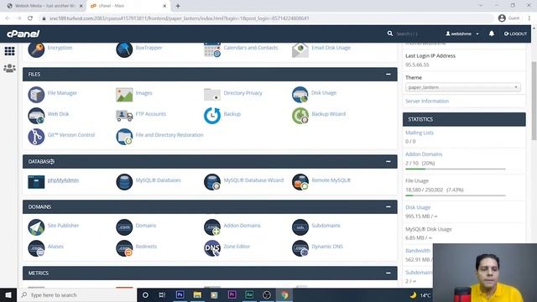This screenshot has height=302, width=537.
Task: Open the DNS Zone Editor icon
Action: [x=212, y=248]
